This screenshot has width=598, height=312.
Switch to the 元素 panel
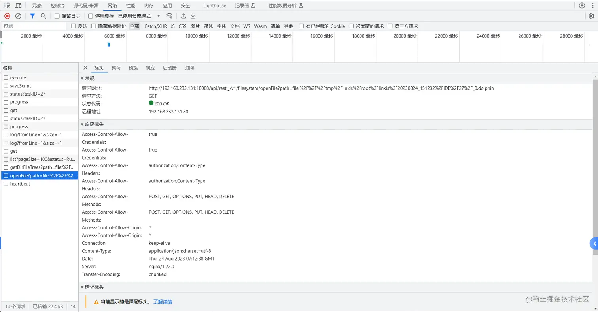[37, 6]
